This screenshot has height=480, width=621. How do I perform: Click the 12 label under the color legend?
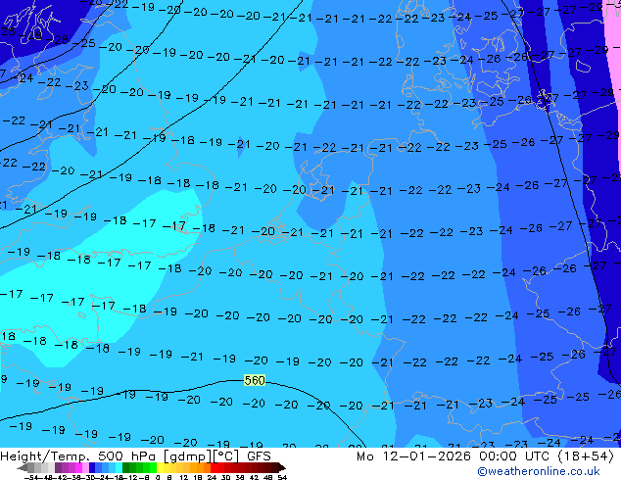click(x=183, y=477)
